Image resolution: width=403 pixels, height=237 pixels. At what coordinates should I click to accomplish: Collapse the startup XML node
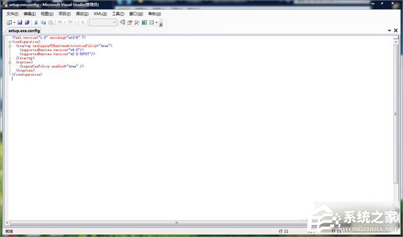pos(10,46)
